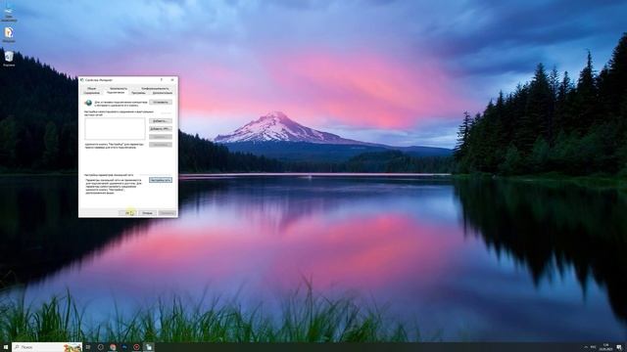Switch to the Programs (Программы) tab

138,93
